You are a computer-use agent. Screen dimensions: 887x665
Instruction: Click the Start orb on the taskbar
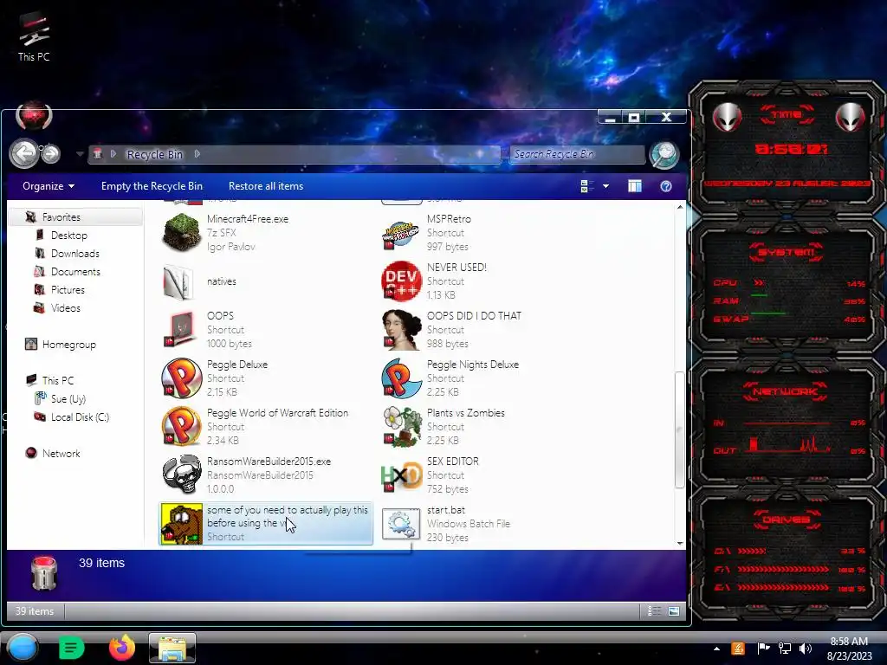[23, 648]
